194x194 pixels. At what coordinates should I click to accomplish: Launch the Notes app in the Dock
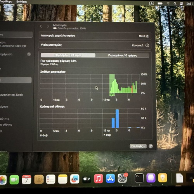[63, 179]
